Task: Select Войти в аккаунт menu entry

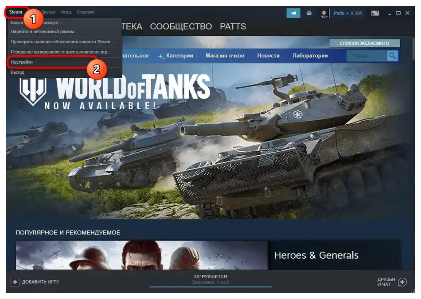Action: (x=65, y=23)
